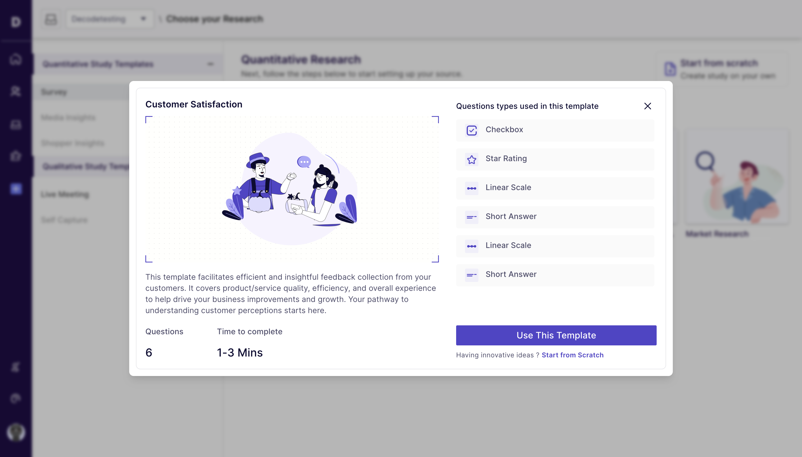Open the user avatar at sidebar bottom
Viewport: 802px width, 457px height.
click(x=16, y=432)
